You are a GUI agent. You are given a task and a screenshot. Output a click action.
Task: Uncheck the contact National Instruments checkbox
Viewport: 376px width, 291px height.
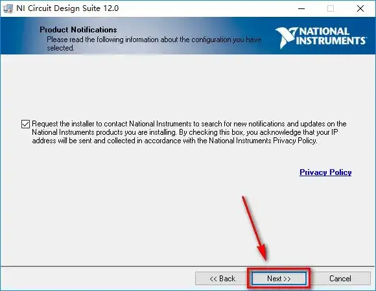[x=25, y=124]
